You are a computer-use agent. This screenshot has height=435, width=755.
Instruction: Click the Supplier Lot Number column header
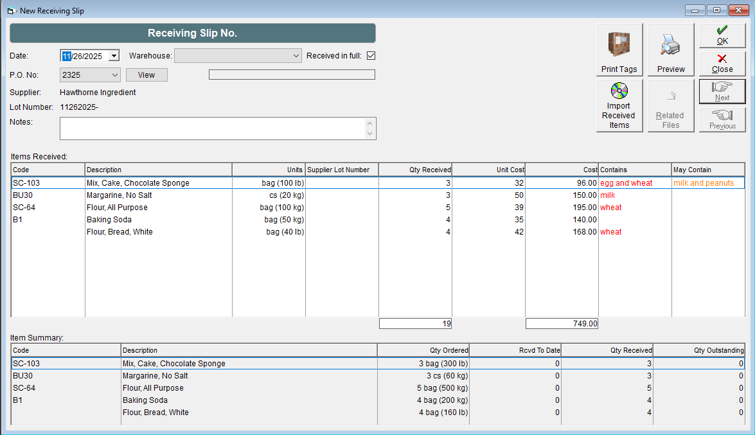click(341, 170)
